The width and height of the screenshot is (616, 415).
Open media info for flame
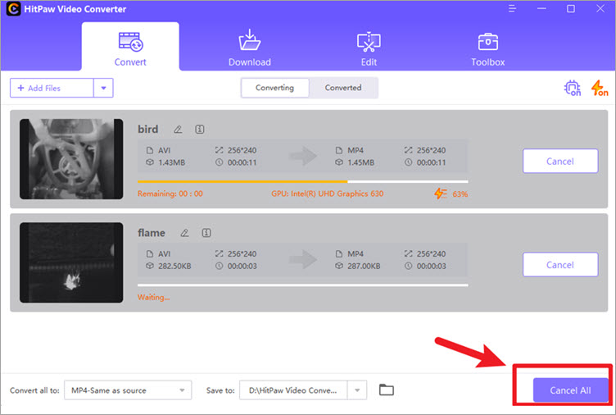(x=206, y=233)
